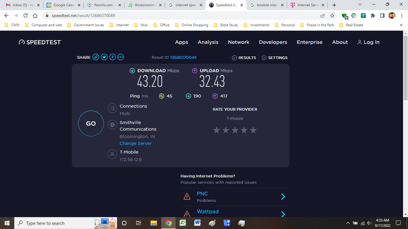Open the Extensions puzzle icon

(373, 15)
